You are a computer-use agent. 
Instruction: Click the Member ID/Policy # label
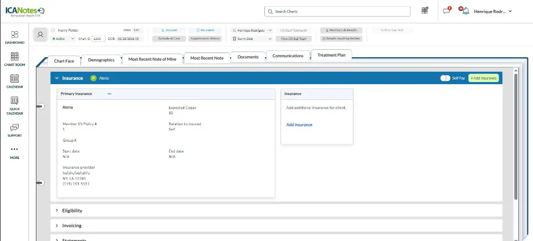(x=80, y=124)
